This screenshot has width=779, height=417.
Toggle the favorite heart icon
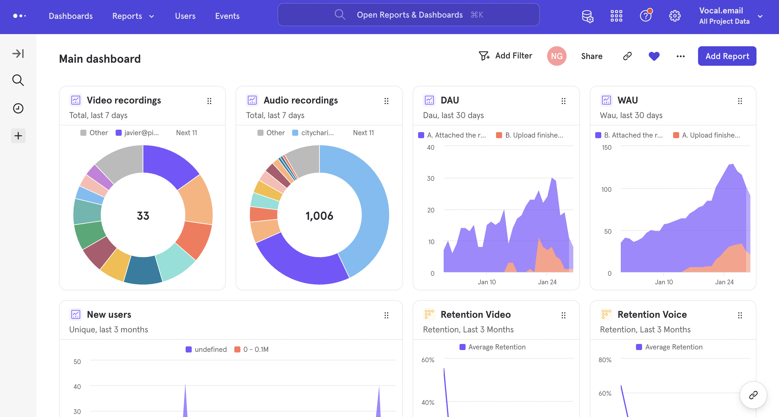654,56
